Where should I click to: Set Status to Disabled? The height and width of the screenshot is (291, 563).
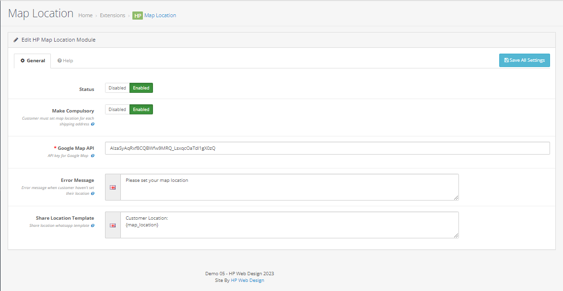(117, 88)
